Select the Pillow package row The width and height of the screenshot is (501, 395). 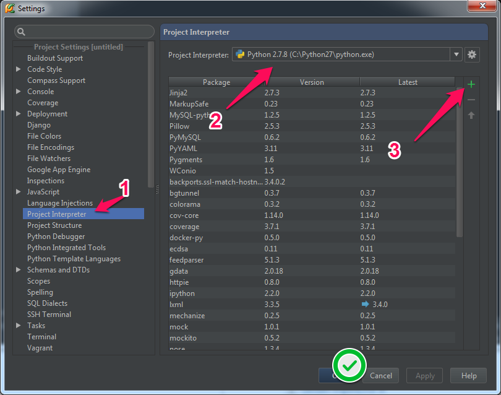(x=312, y=126)
